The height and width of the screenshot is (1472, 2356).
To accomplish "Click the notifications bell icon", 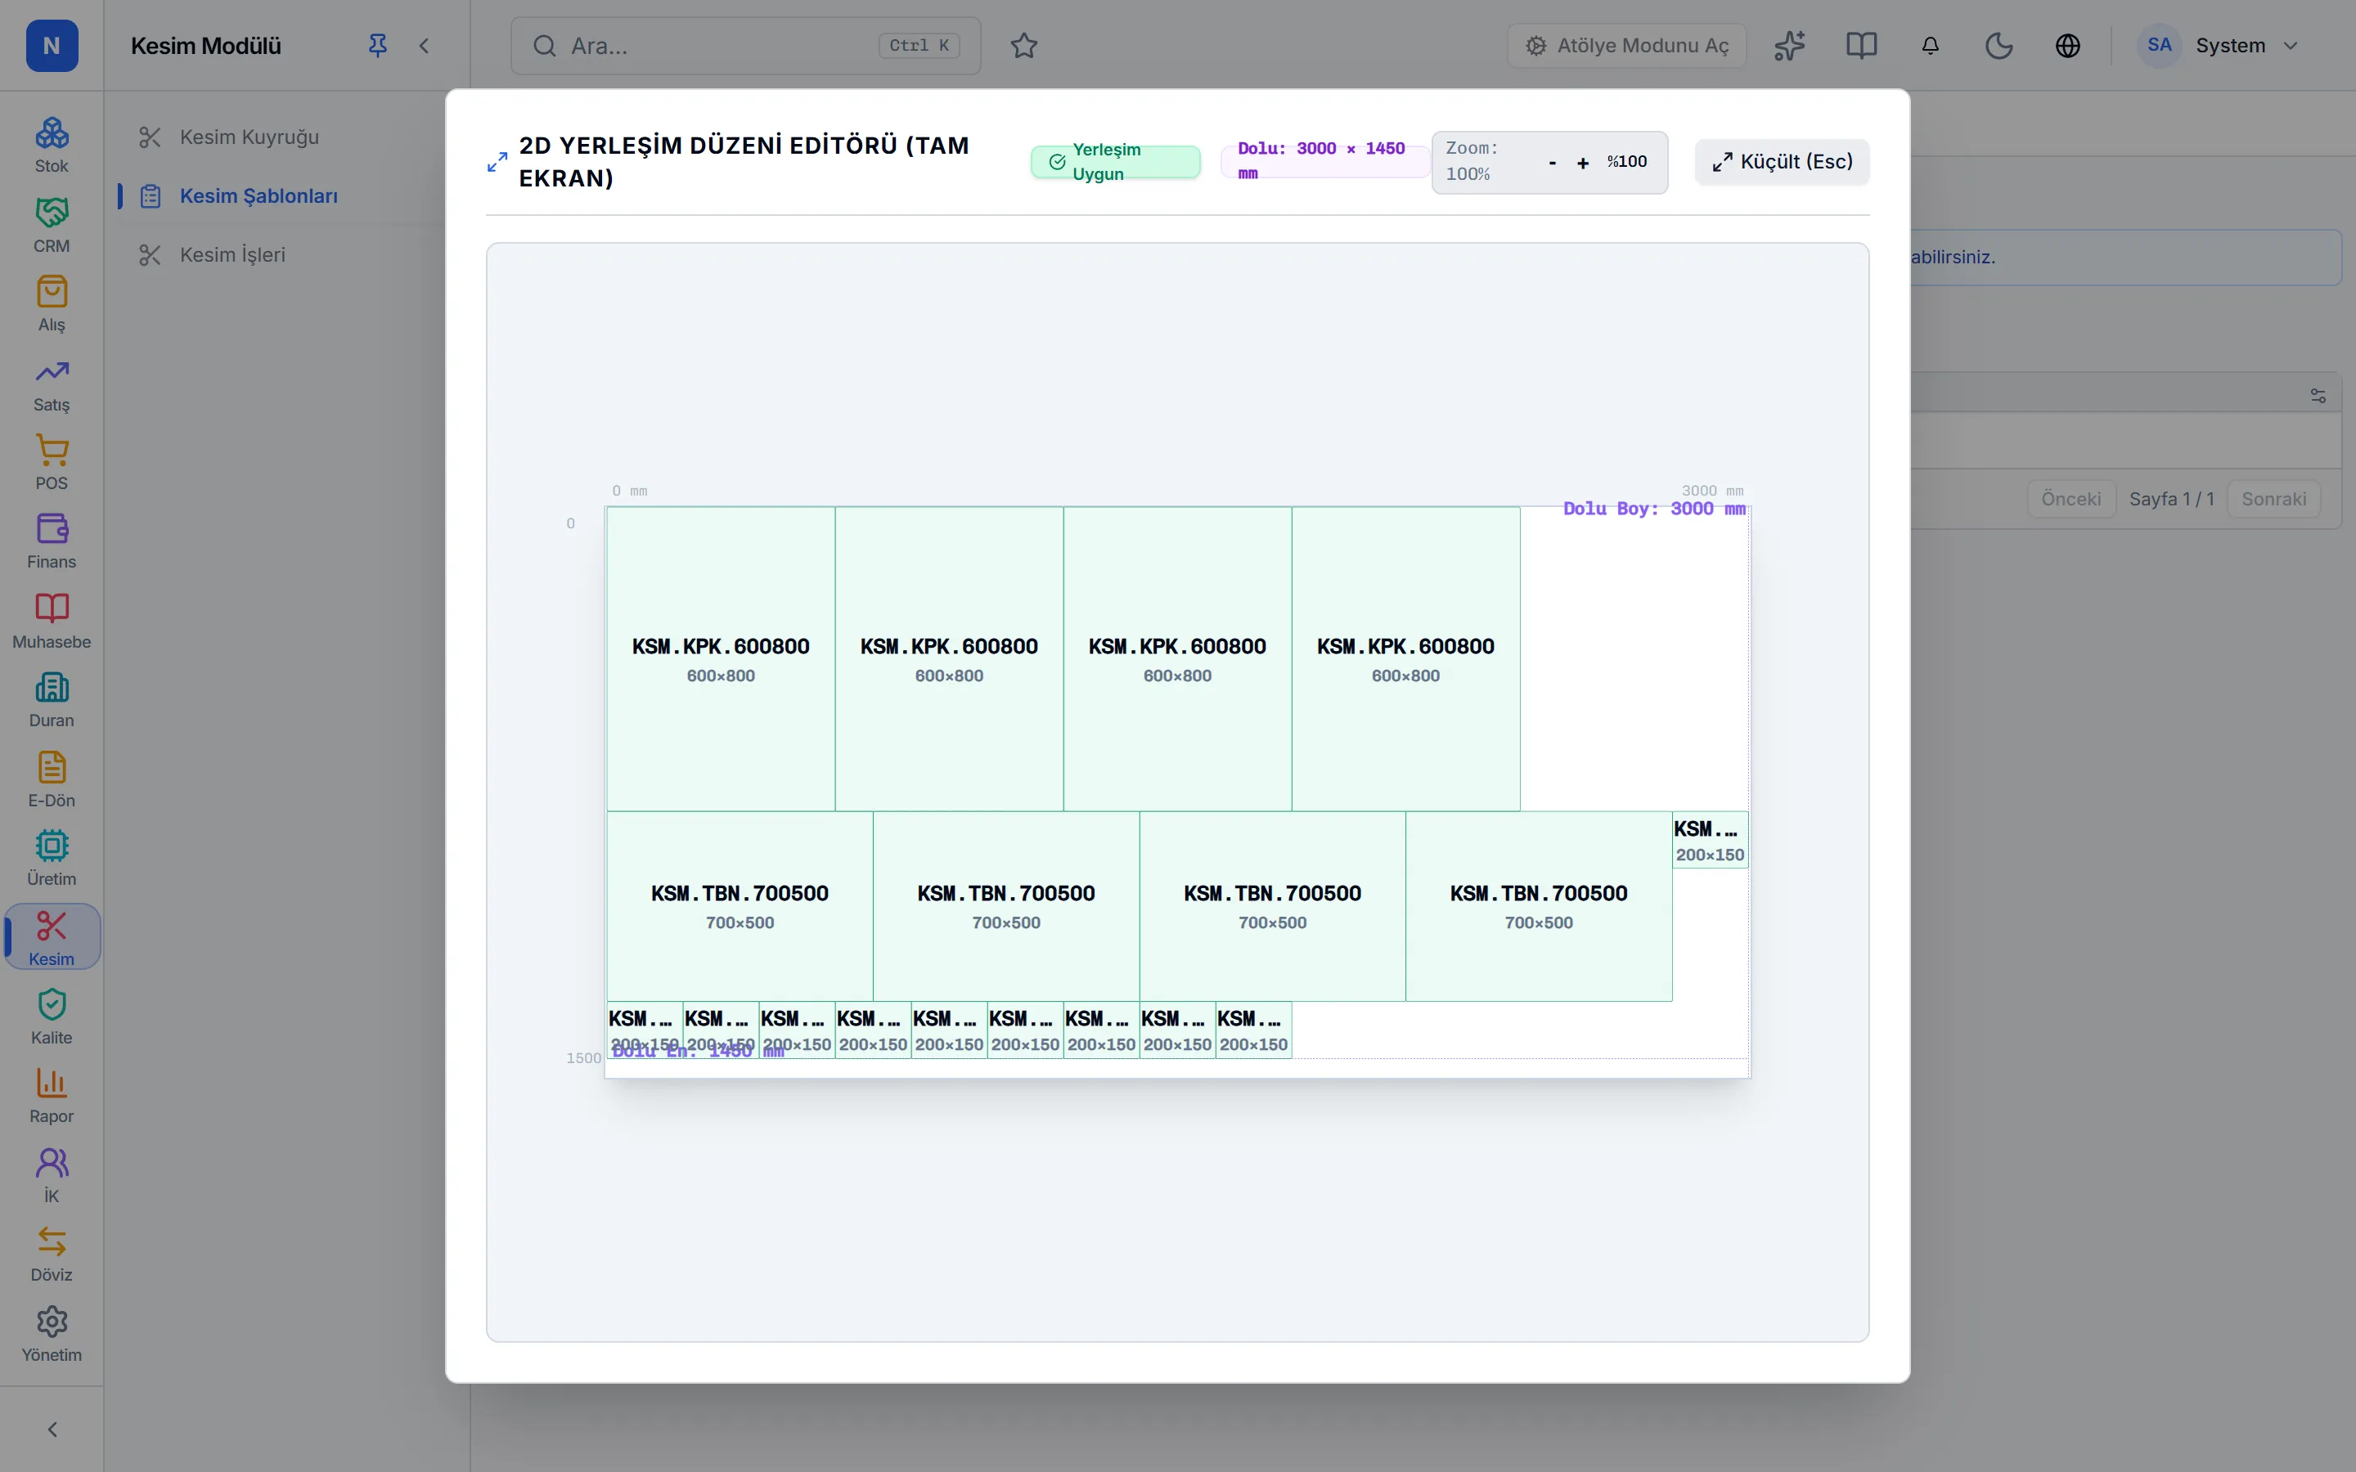I will (1930, 46).
